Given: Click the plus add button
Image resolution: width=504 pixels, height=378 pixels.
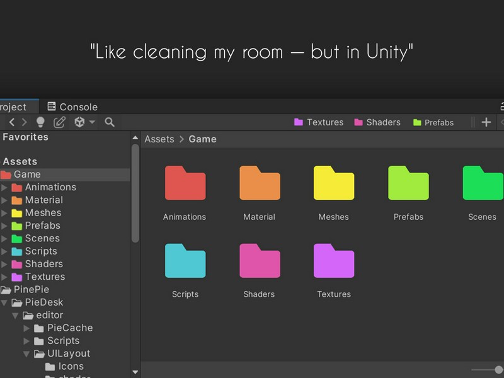Looking at the screenshot, I should [486, 122].
